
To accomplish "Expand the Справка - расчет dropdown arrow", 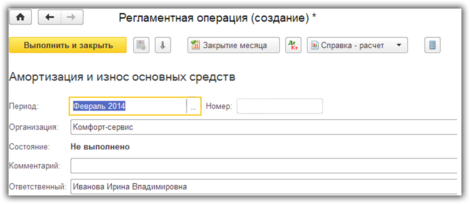I will click(399, 45).
